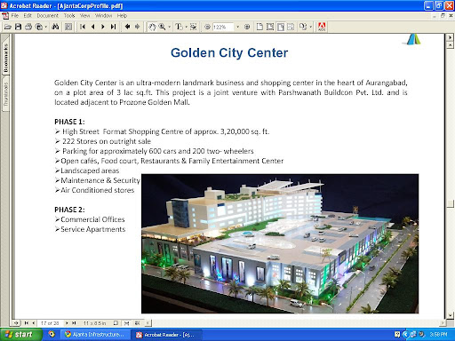Viewport: 455px width, 341px height.
Task: Click the Save a Copy floppy icon
Action: click(18, 27)
